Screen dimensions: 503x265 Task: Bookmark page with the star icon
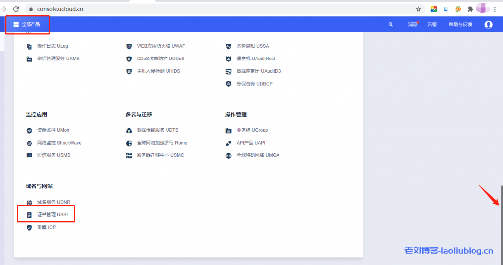point(419,9)
